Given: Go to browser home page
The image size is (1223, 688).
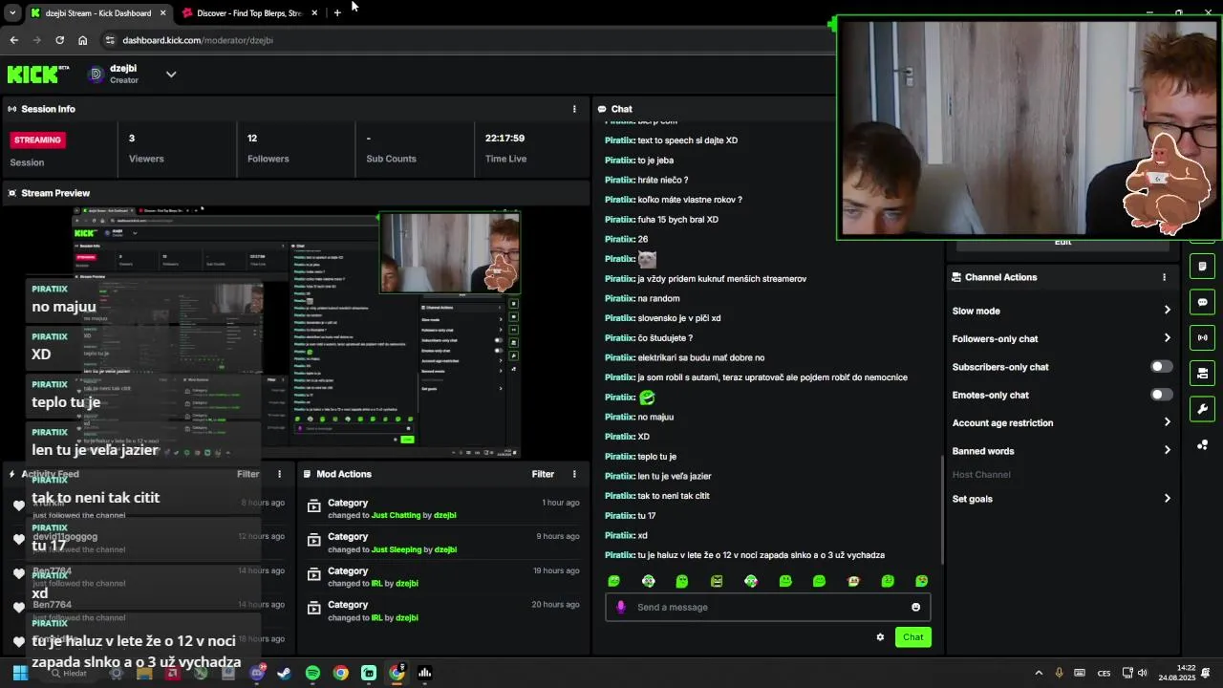Looking at the screenshot, I should point(83,40).
